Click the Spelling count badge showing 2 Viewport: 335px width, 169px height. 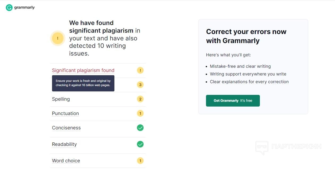(140, 99)
